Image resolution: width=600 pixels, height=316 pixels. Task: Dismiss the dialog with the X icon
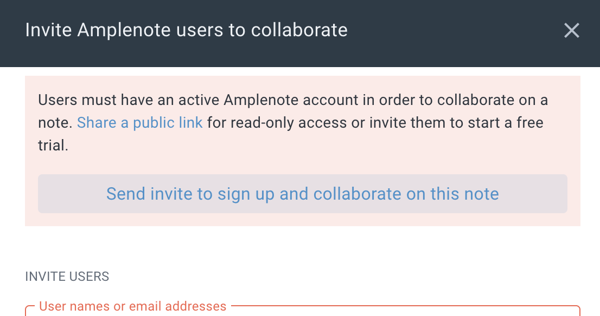[571, 30]
